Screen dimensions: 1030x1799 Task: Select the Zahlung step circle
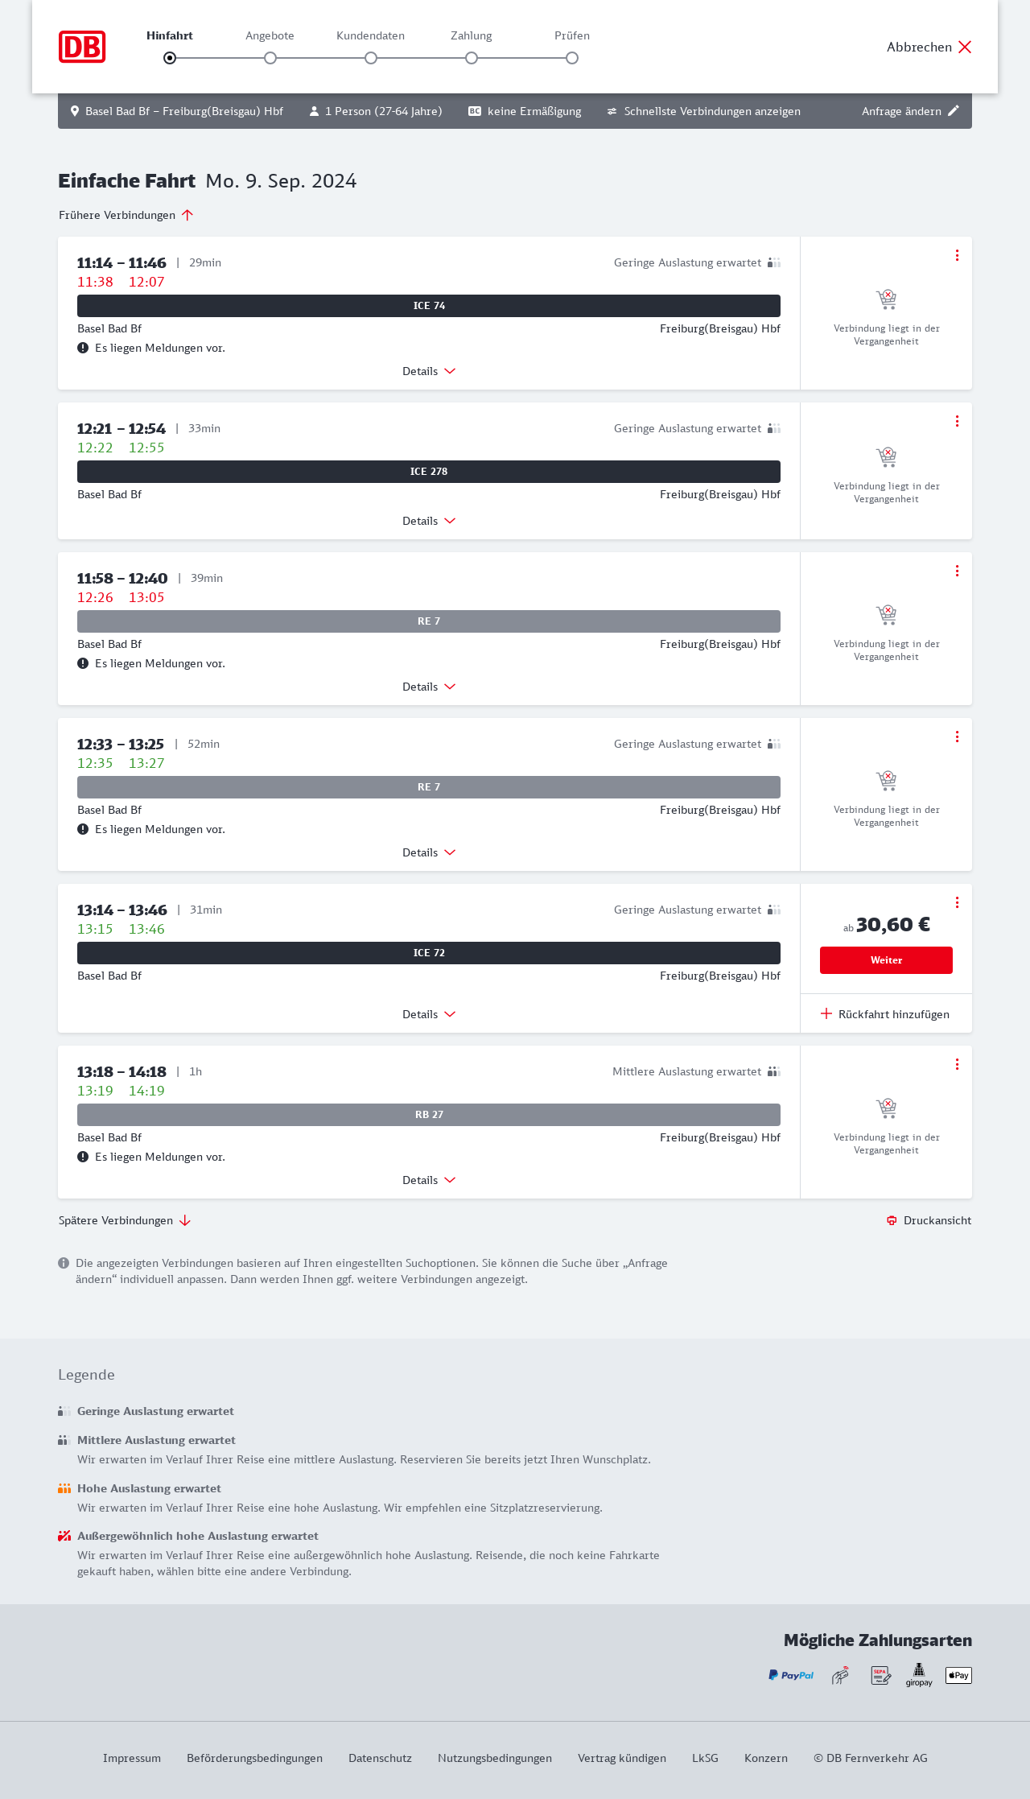pyautogui.click(x=472, y=58)
